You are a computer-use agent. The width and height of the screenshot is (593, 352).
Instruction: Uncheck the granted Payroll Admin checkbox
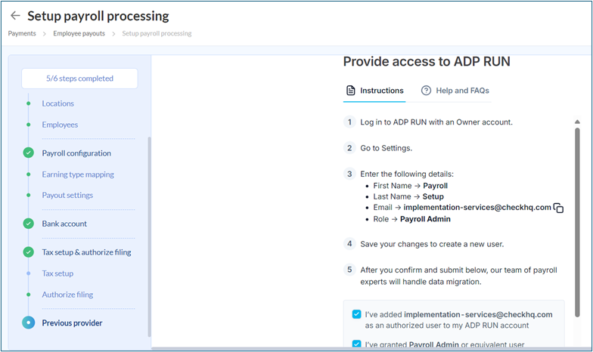[x=356, y=344]
